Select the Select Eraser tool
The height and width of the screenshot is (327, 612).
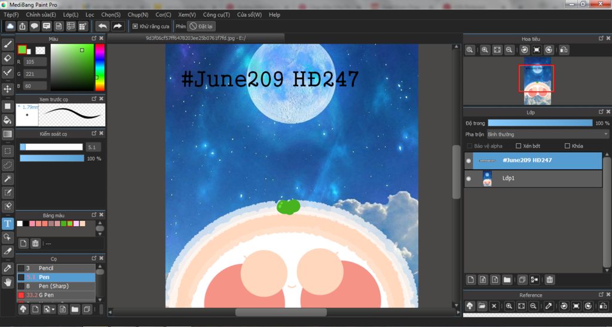(8, 206)
